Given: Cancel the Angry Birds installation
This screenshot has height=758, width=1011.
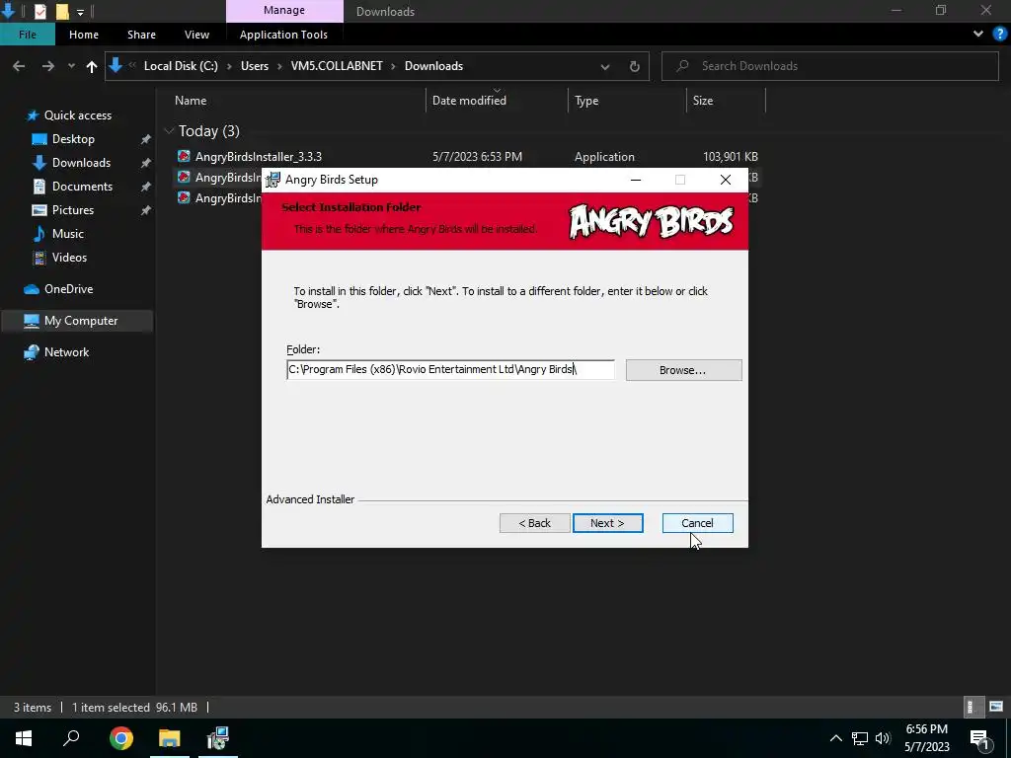Looking at the screenshot, I should coord(697,523).
